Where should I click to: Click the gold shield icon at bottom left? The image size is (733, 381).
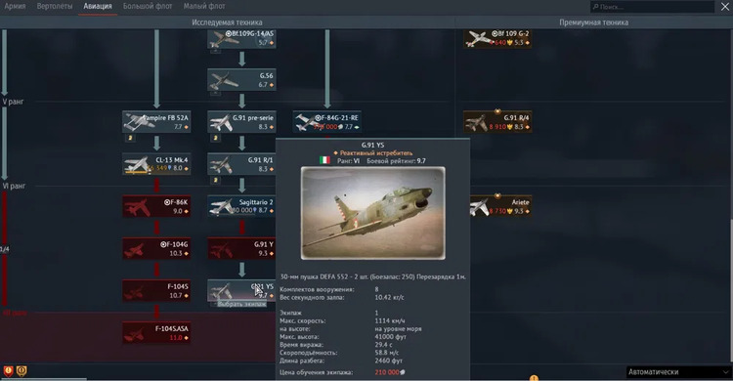click(22, 371)
